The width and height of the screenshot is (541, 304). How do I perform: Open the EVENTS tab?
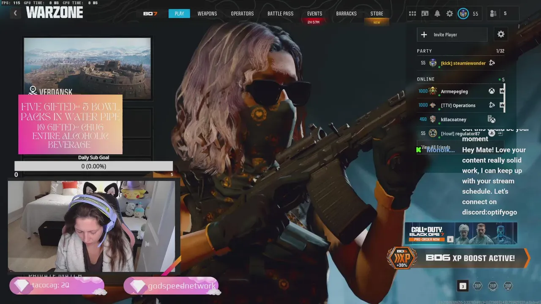tap(314, 14)
